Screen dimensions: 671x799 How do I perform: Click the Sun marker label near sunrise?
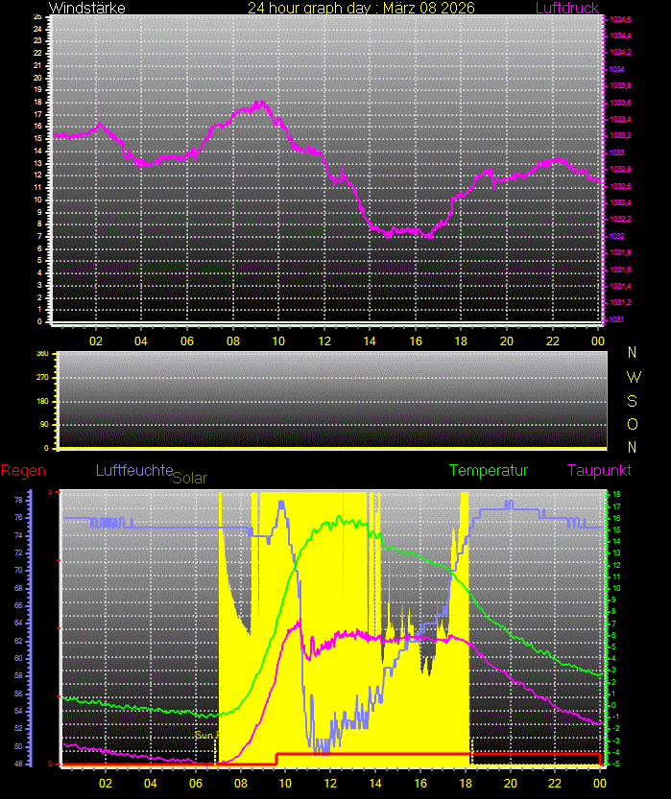(205, 735)
